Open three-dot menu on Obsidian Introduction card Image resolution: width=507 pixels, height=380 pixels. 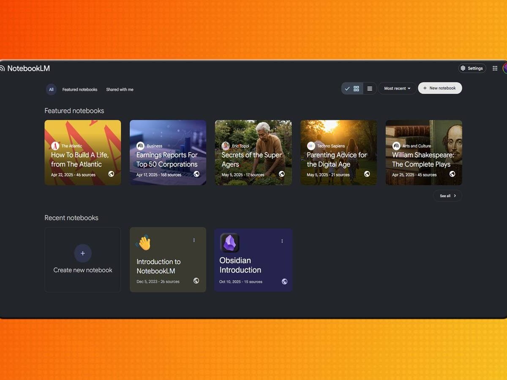coord(282,241)
